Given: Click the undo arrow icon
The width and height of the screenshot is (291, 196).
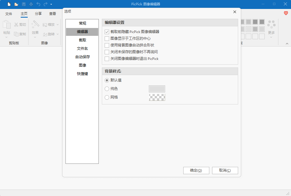Looking at the screenshot, I should coord(38,4).
